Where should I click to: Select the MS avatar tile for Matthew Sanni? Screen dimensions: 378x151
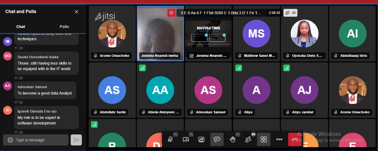tap(256, 33)
